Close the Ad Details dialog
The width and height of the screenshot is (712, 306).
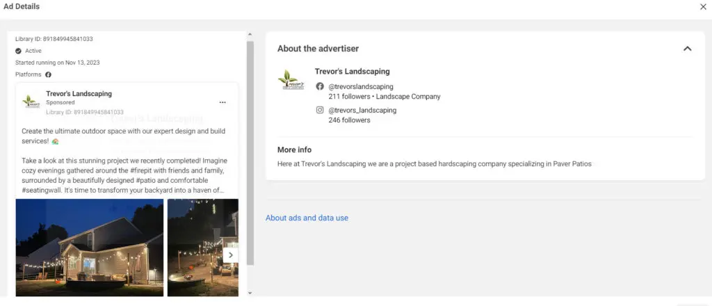[703, 7]
